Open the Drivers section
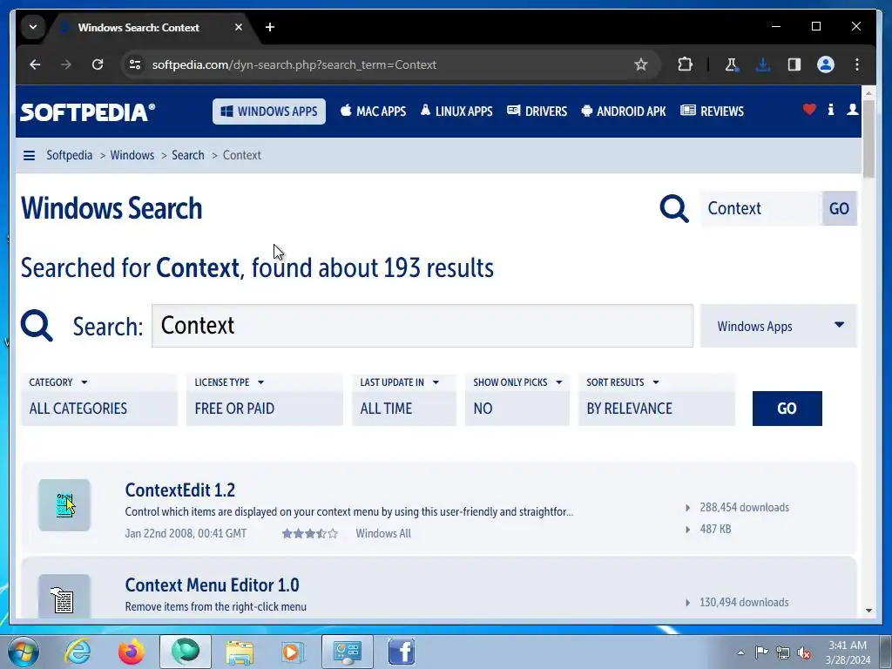The height and width of the screenshot is (669, 892). click(x=537, y=111)
